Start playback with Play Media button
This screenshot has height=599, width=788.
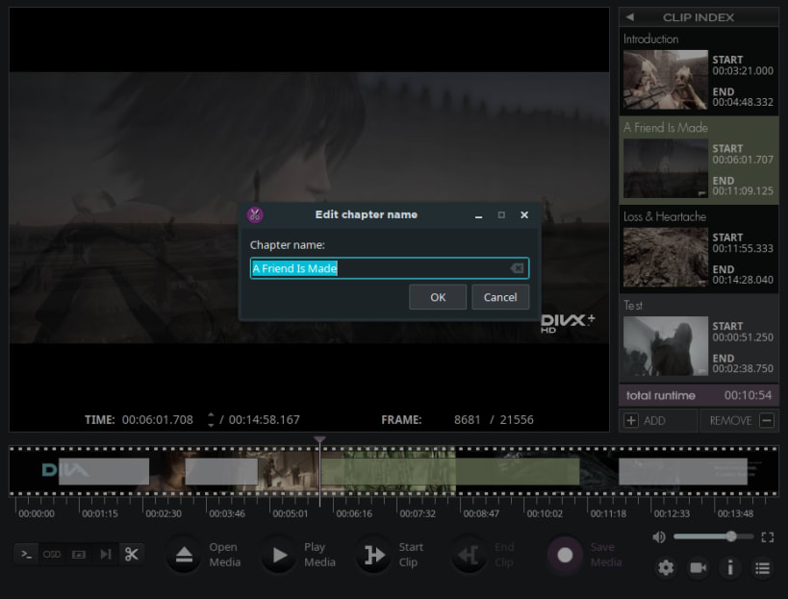(279, 555)
